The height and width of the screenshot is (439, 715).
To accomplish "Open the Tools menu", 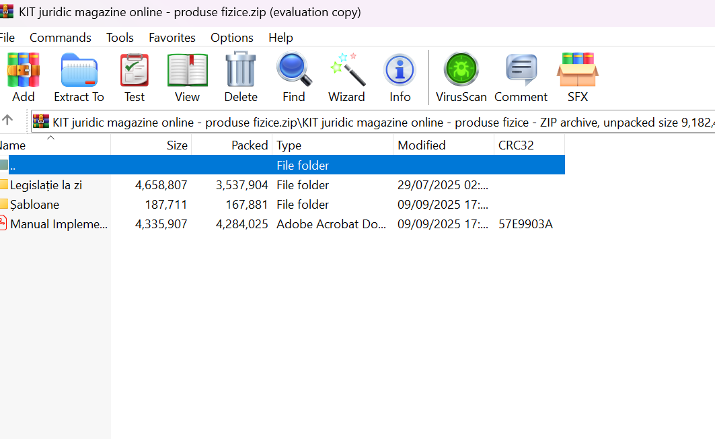I will click(x=120, y=38).
